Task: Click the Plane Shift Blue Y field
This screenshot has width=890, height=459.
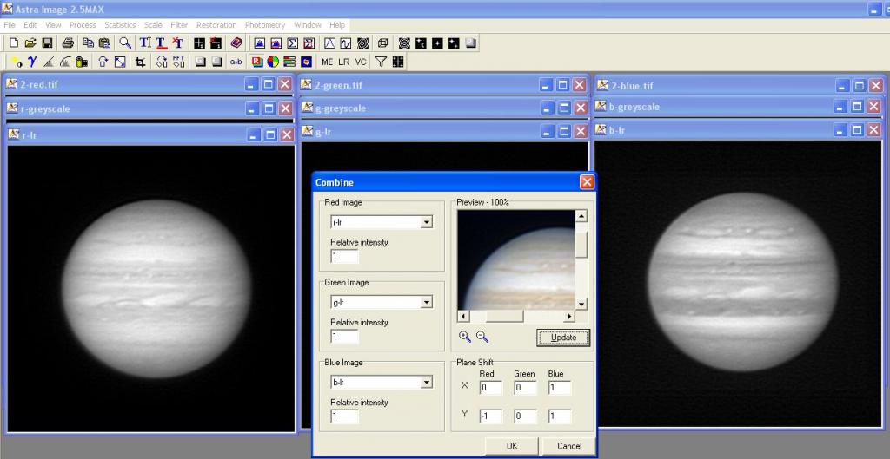Action: 560,416
